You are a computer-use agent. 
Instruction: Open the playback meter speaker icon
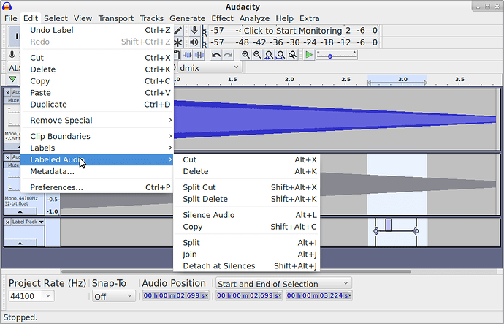(x=194, y=42)
